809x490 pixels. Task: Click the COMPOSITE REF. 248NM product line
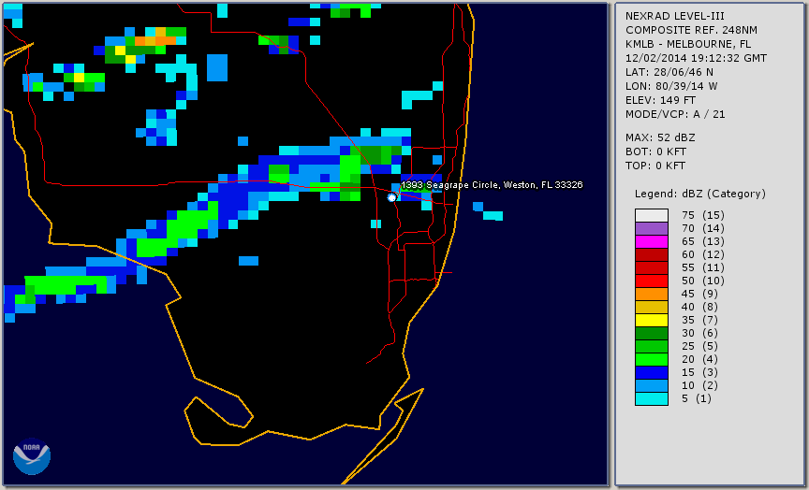click(x=691, y=31)
